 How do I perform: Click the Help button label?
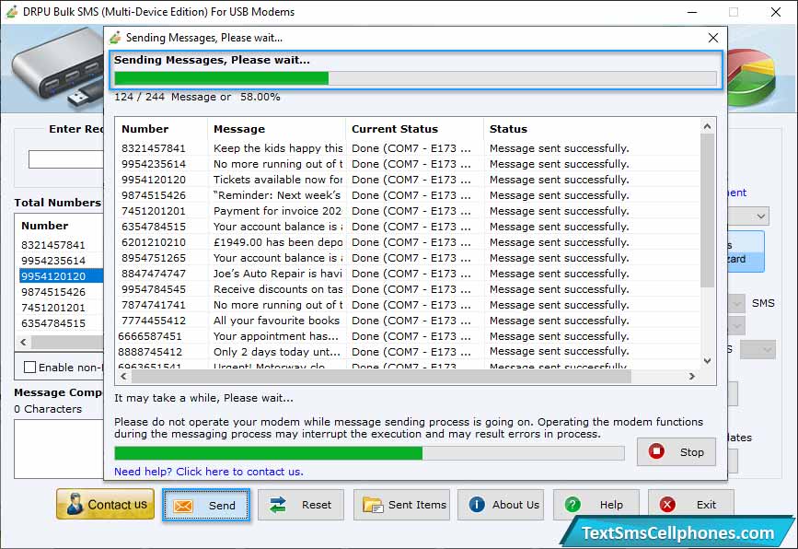[611, 505]
